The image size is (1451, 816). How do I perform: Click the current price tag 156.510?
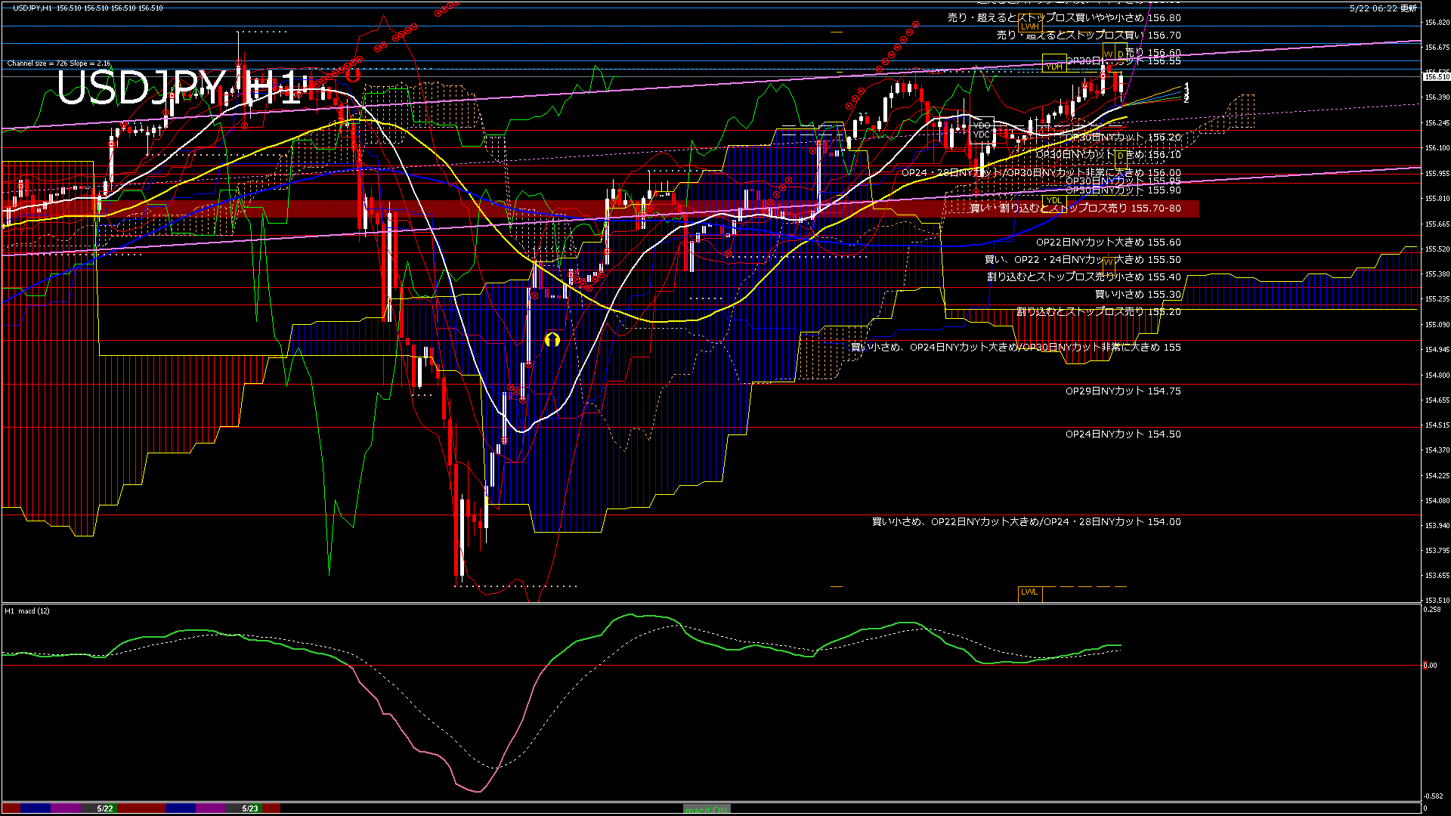(x=1436, y=76)
